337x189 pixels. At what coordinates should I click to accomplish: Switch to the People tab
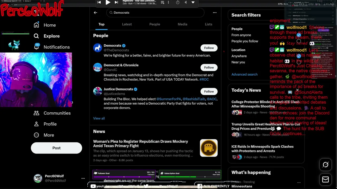[155, 24]
